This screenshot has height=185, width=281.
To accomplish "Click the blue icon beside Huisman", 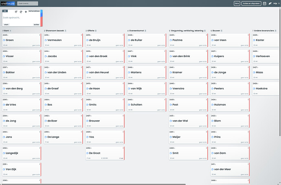I will point(213,105).
